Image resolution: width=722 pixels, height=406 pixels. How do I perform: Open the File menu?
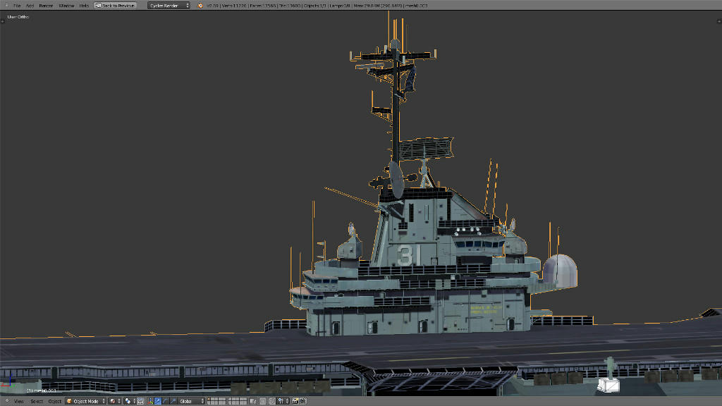coord(17,6)
